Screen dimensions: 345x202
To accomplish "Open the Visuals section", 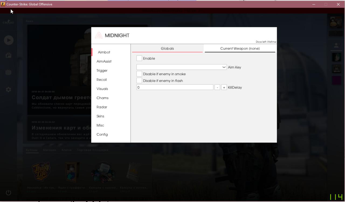I will pos(102,89).
